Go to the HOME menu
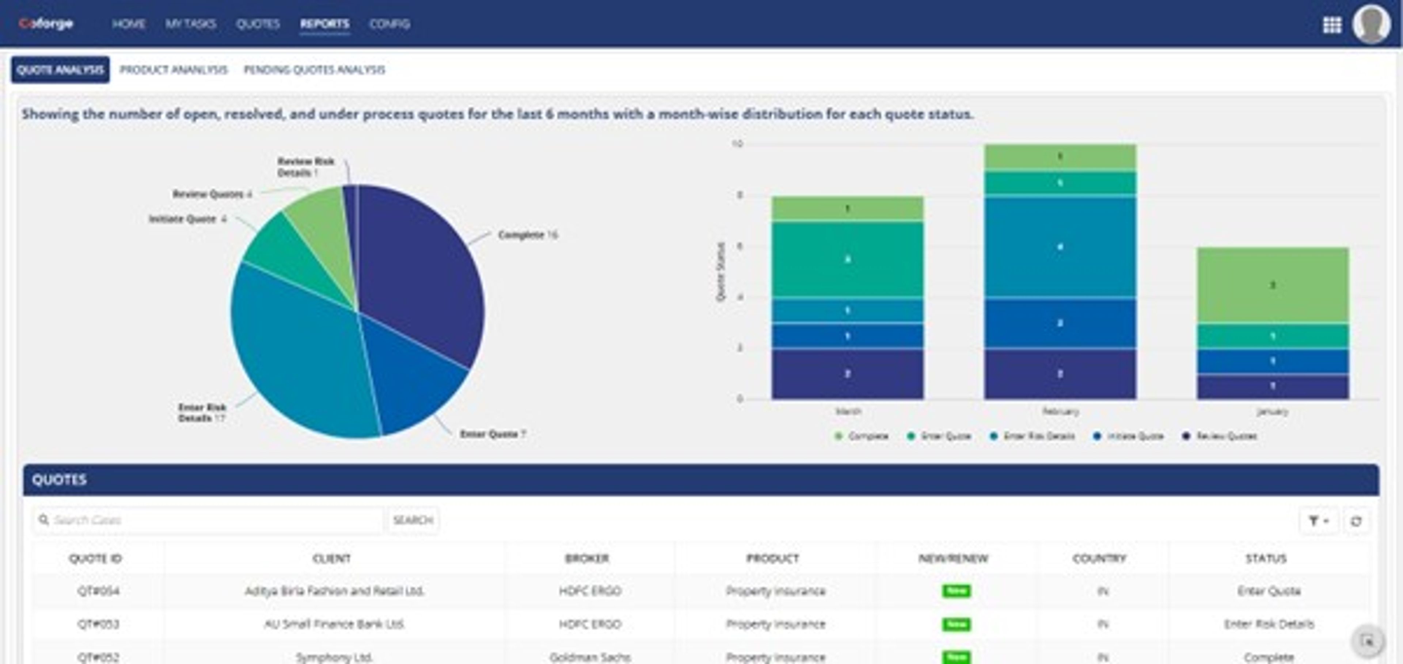 coord(129,24)
